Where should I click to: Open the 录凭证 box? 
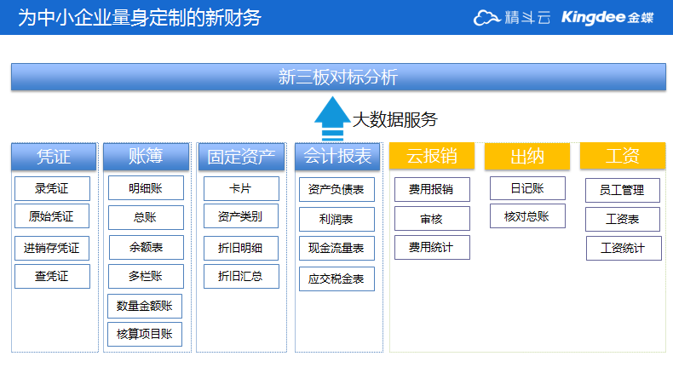tap(52, 188)
